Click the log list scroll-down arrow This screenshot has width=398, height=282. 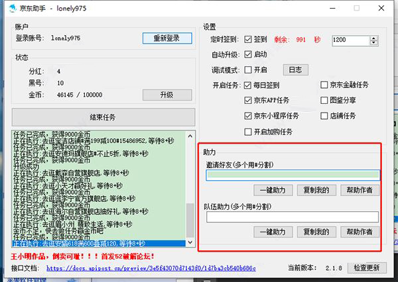(190, 242)
